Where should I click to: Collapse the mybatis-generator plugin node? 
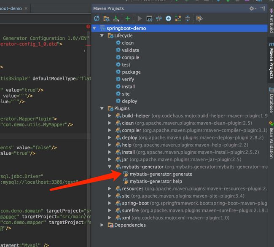coord(110,167)
